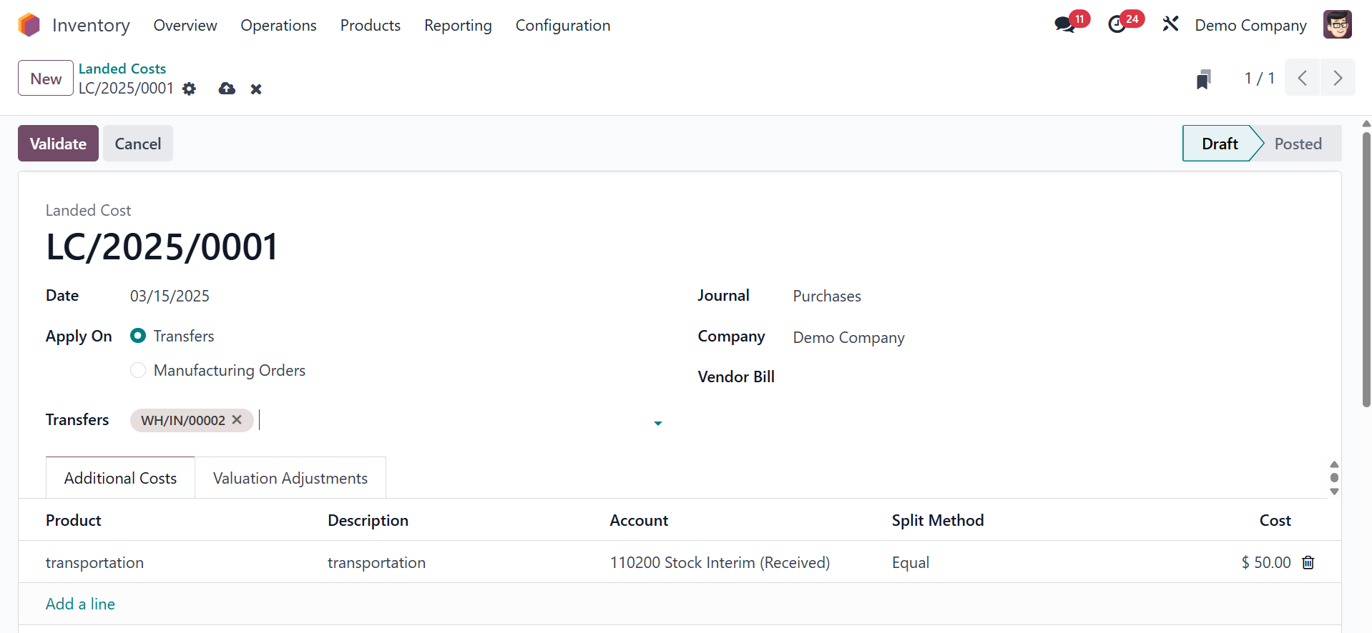Go to the next record arrow

[x=1337, y=78]
